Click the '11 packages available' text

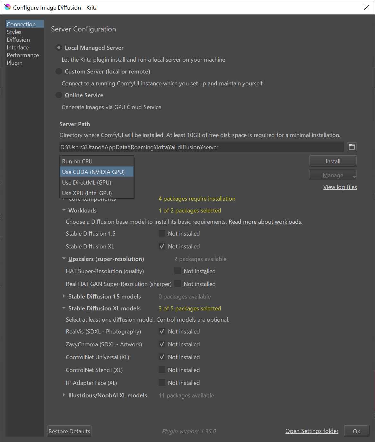tap(186, 395)
